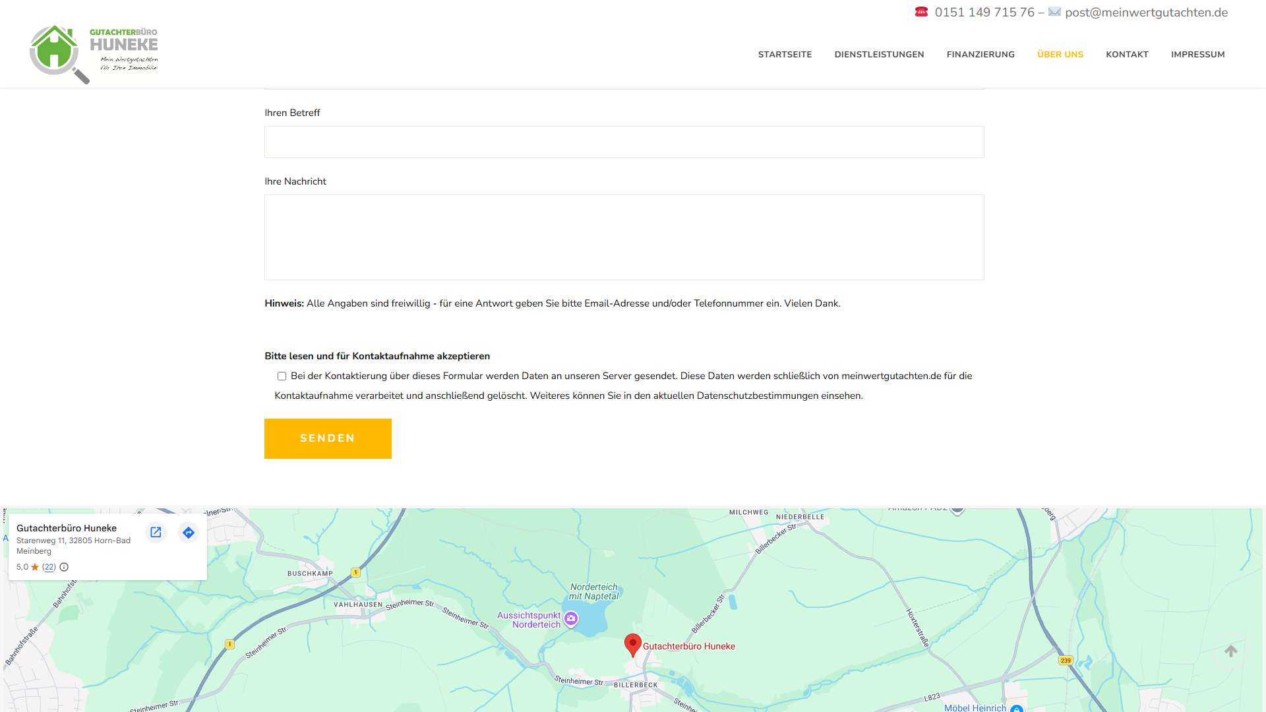Click the BILLERBECK place label on map
Image resolution: width=1266 pixels, height=712 pixels.
pyautogui.click(x=636, y=685)
